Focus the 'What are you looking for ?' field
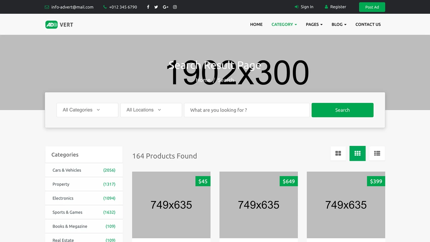Screen dimensions: 430x242 click(247, 110)
